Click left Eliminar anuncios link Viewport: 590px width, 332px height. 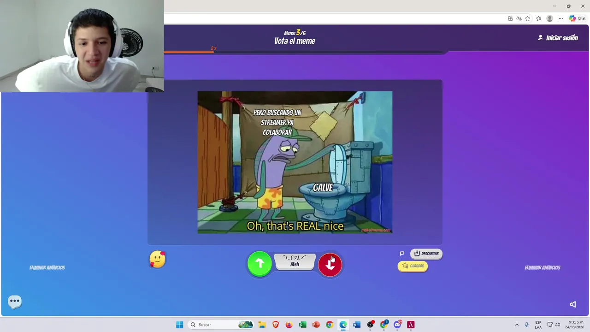(47, 267)
